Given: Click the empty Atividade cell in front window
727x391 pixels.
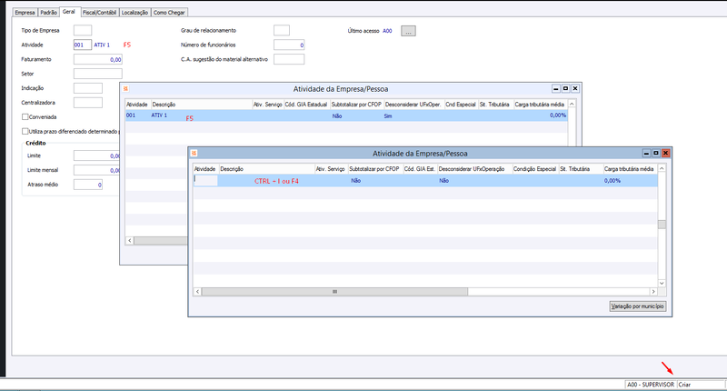Looking at the screenshot, I should tap(205, 180).
